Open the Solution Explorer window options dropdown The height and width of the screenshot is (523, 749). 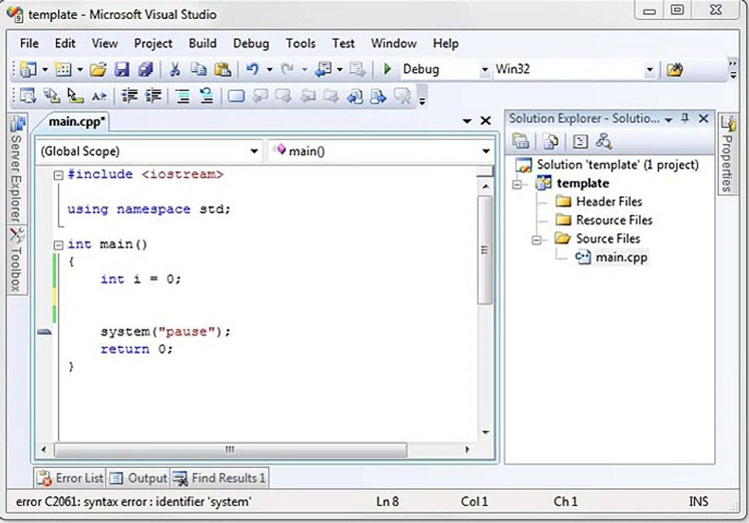668,120
